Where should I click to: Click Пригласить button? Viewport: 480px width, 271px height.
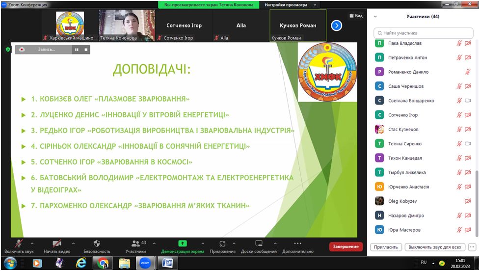386,247
